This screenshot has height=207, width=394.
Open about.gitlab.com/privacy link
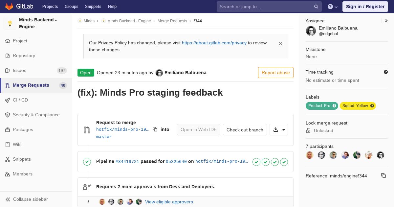214,43
